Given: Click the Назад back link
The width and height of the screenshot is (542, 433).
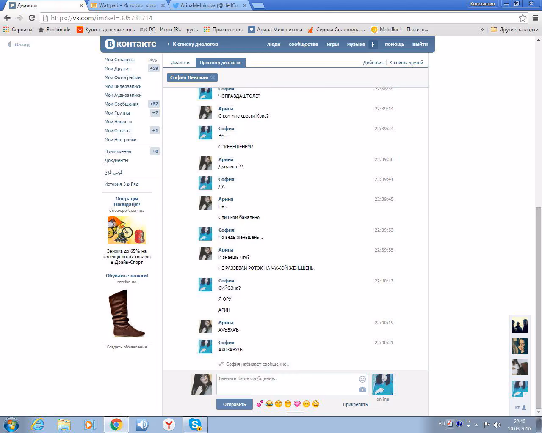Looking at the screenshot, I should click(19, 44).
